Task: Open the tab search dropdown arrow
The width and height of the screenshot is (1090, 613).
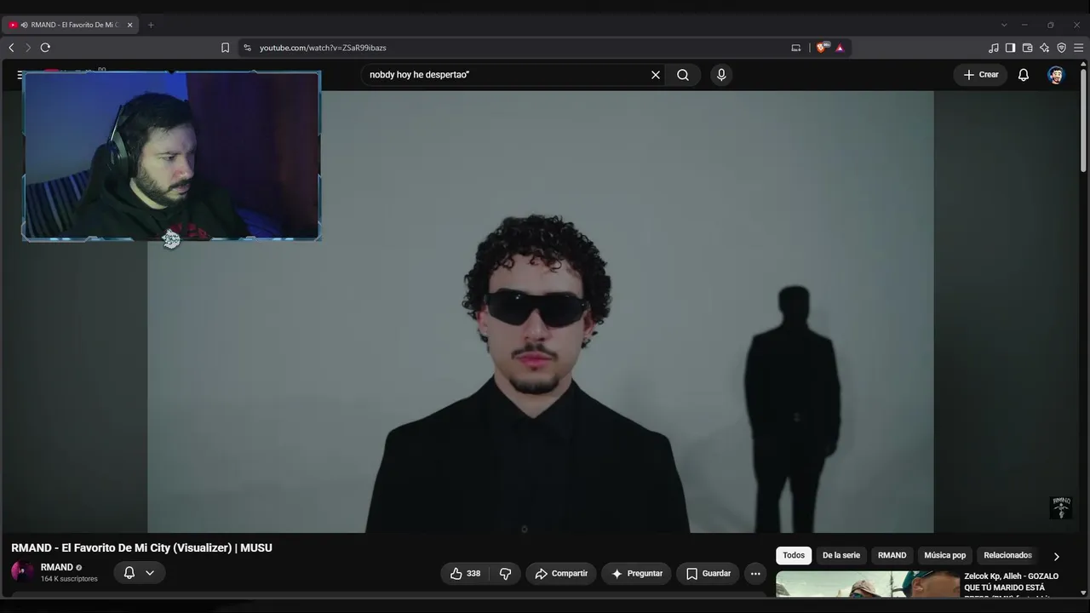Action: tap(1004, 25)
